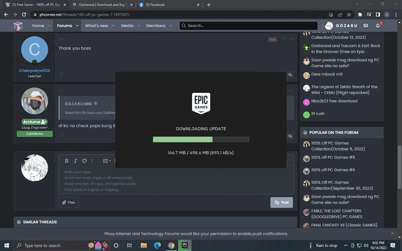Open Epic Games Launcher from the taskbar
This screenshot has height=251, width=402.
coord(185,245)
